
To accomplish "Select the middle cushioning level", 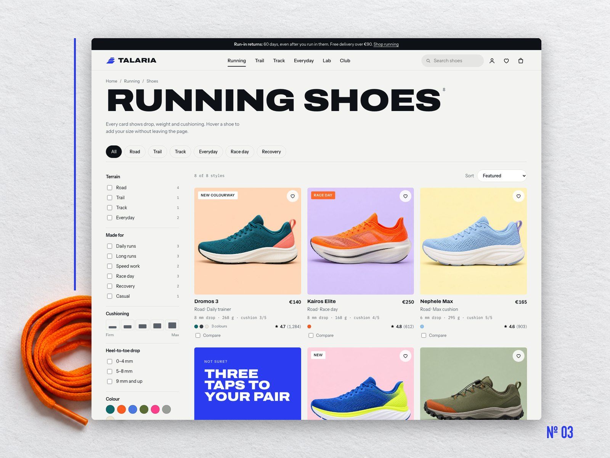I will point(143,325).
